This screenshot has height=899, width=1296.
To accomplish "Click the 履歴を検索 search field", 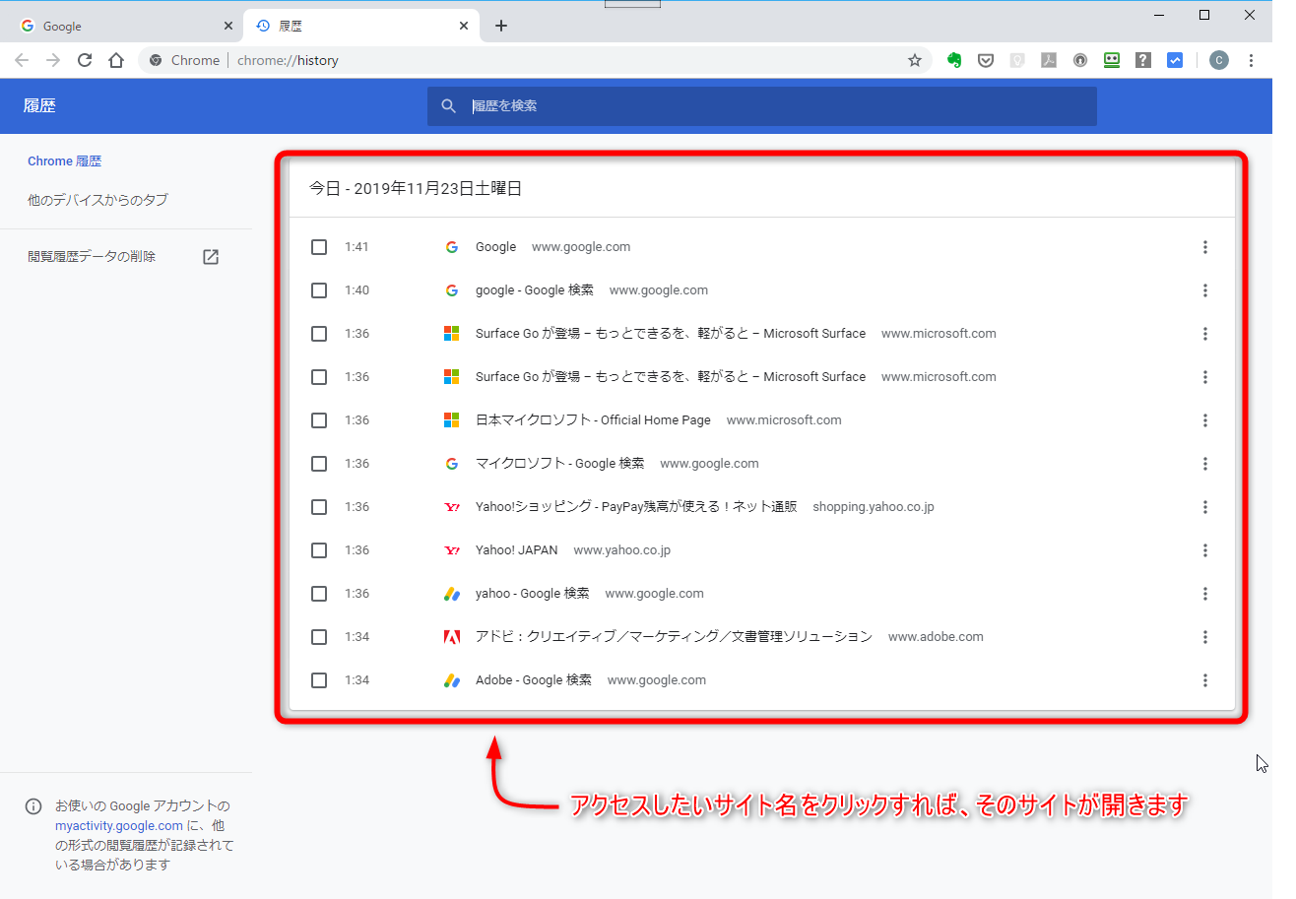I will [x=762, y=105].
